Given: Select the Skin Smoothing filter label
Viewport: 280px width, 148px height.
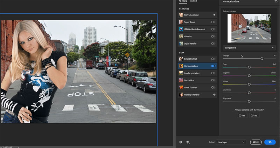Looking at the screenshot, I should tap(191, 15).
